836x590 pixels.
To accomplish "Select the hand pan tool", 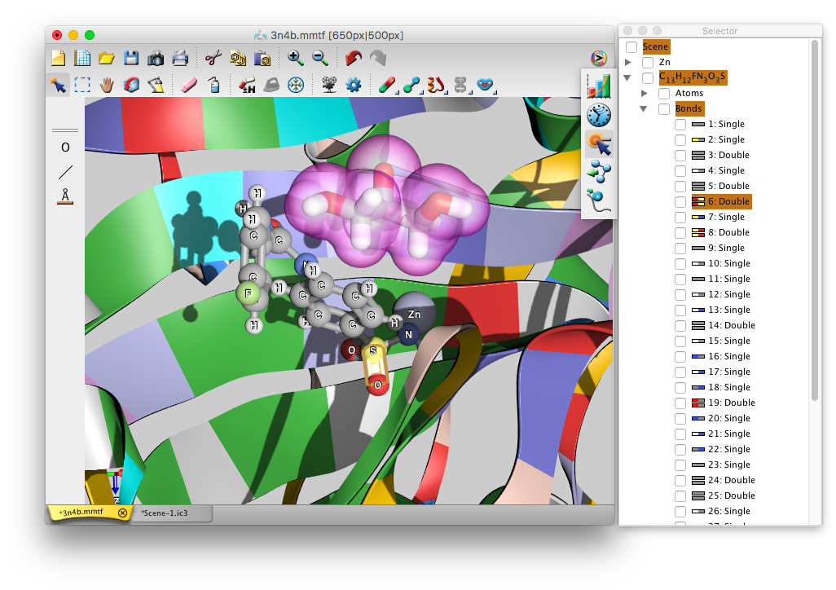I will (x=107, y=85).
